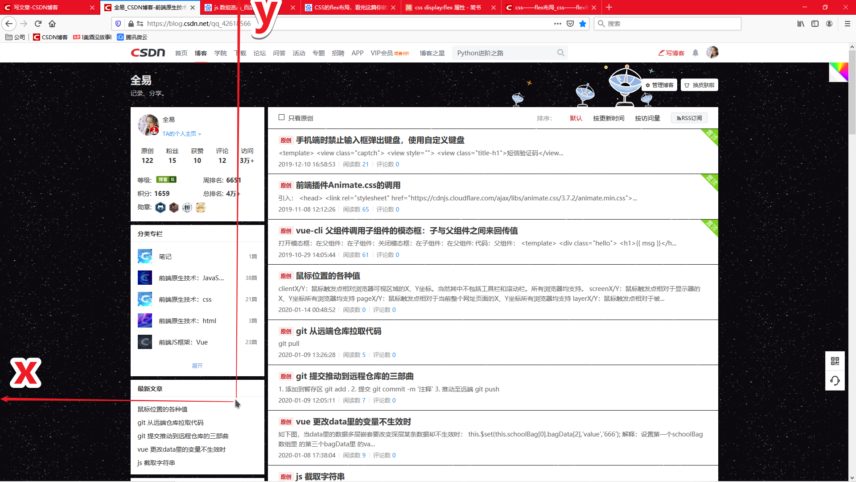Image resolution: width=856 pixels, height=482 pixels.
Task: Click the customer service headset icon
Action: pyautogui.click(x=835, y=381)
